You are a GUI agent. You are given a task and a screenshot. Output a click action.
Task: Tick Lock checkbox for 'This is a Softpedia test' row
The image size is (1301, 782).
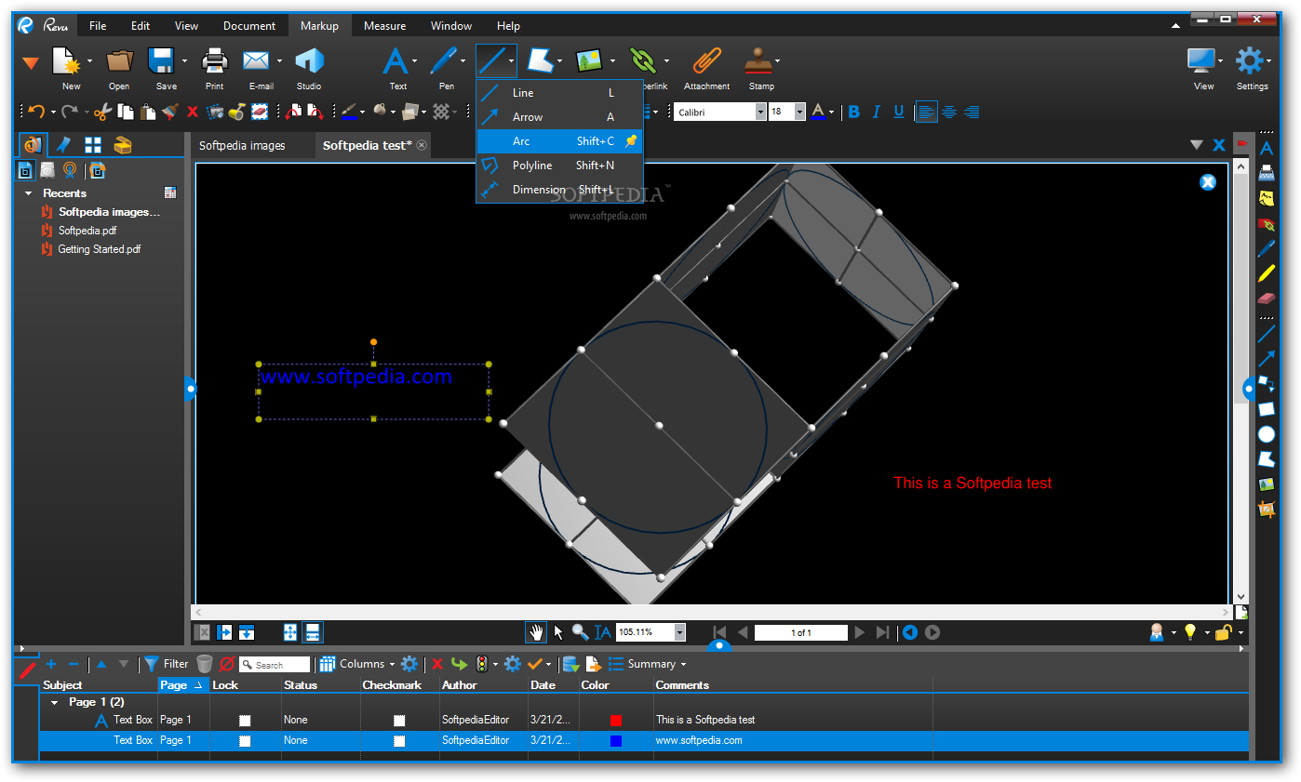pos(245,721)
